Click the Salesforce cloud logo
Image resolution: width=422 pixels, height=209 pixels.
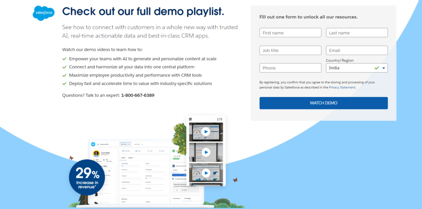coord(43,13)
